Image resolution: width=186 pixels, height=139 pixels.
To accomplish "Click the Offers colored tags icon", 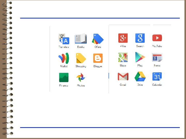I will 98,39.
